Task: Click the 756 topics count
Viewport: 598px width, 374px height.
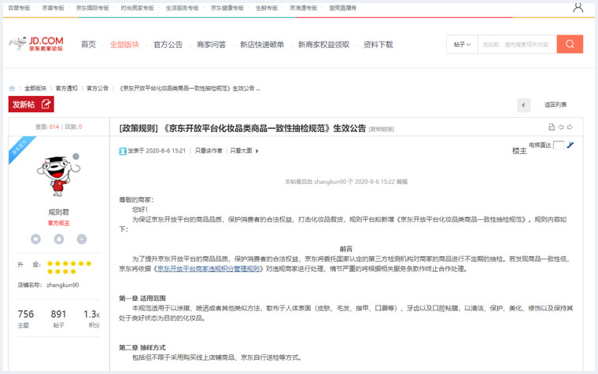Action: point(25,314)
